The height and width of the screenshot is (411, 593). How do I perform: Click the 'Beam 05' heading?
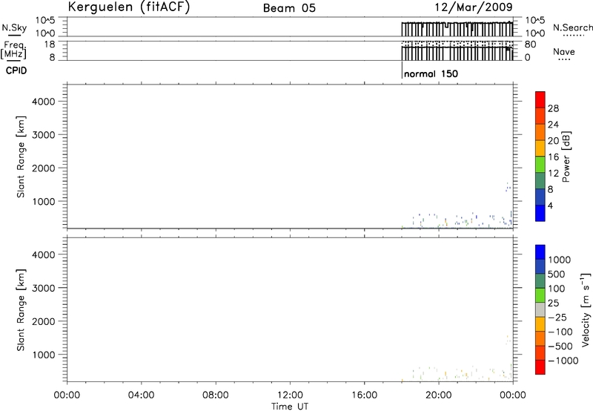[289, 8]
